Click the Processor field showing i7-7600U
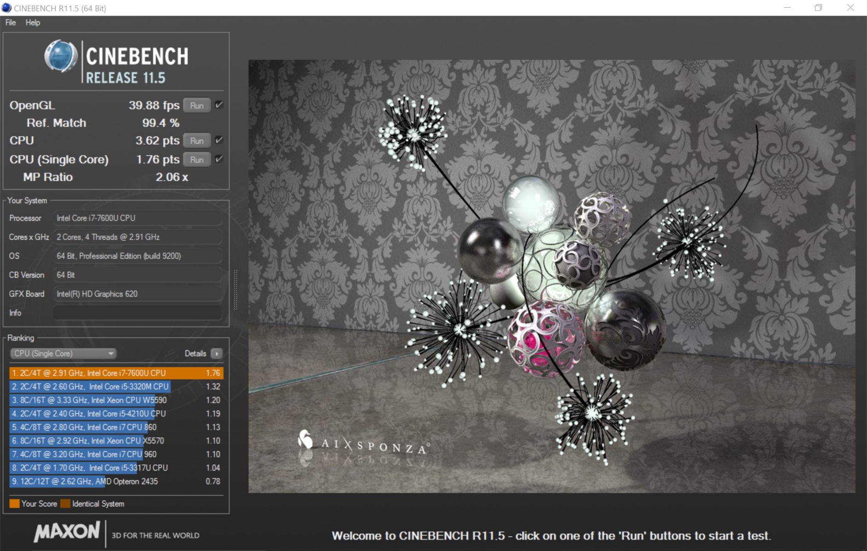 pyautogui.click(x=138, y=218)
